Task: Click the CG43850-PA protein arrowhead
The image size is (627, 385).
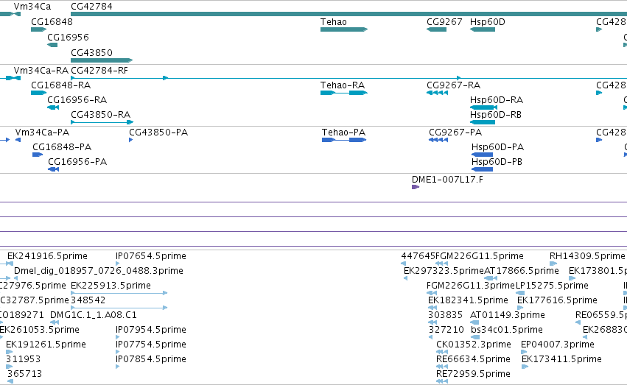Action: click(x=130, y=140)
